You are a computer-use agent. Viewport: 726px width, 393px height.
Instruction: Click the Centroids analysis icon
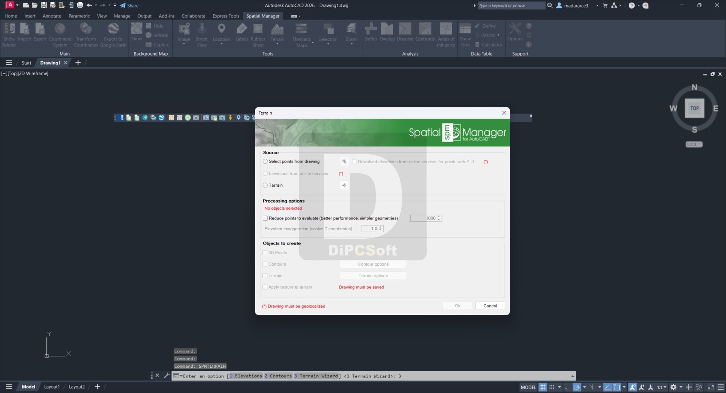[425, 32]
